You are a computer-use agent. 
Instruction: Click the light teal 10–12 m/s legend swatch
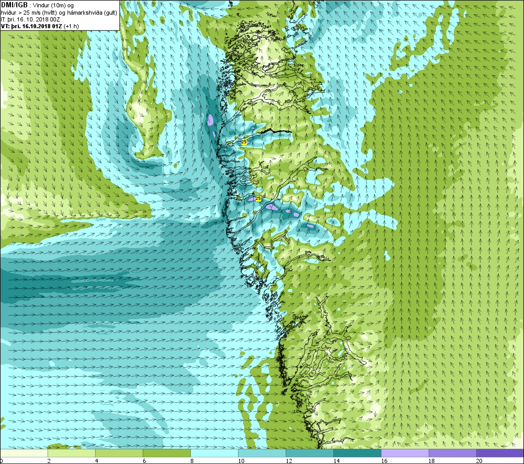(x=262, y=453)
